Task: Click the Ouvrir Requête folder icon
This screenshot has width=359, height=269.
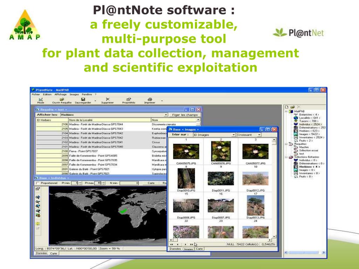Action: pos(62,99)
